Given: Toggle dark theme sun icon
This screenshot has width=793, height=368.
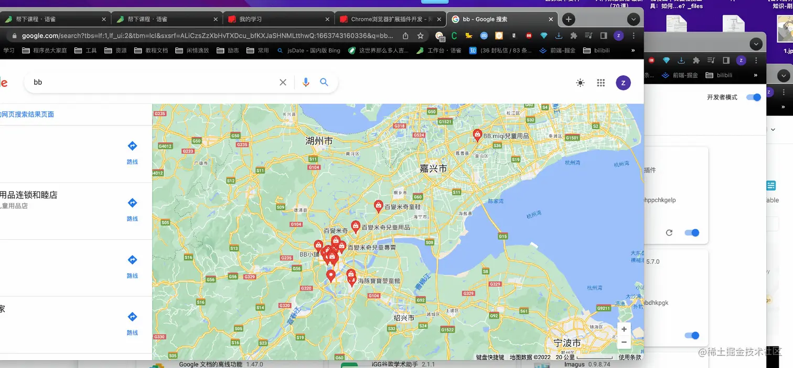Looking at the screenshot, I should [580, 83].
